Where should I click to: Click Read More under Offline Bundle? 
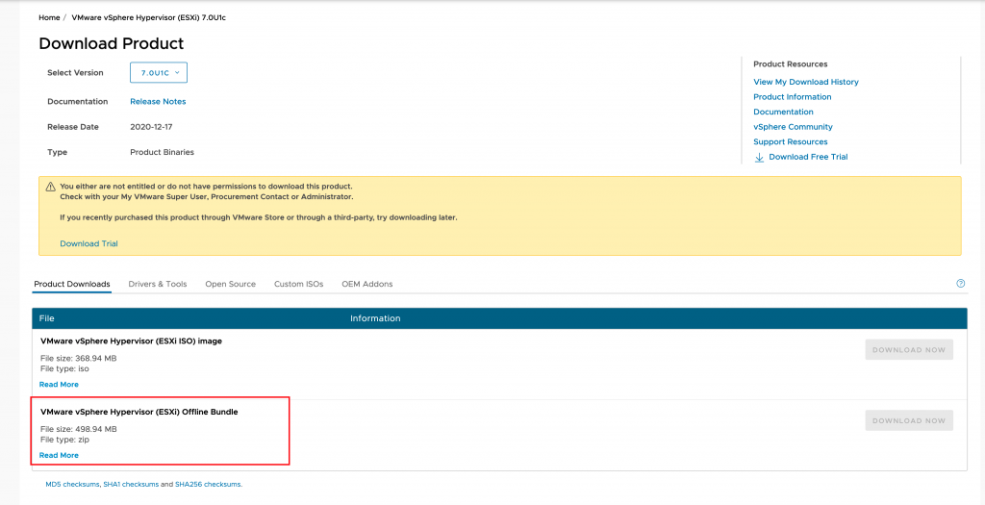pos(59,455)
